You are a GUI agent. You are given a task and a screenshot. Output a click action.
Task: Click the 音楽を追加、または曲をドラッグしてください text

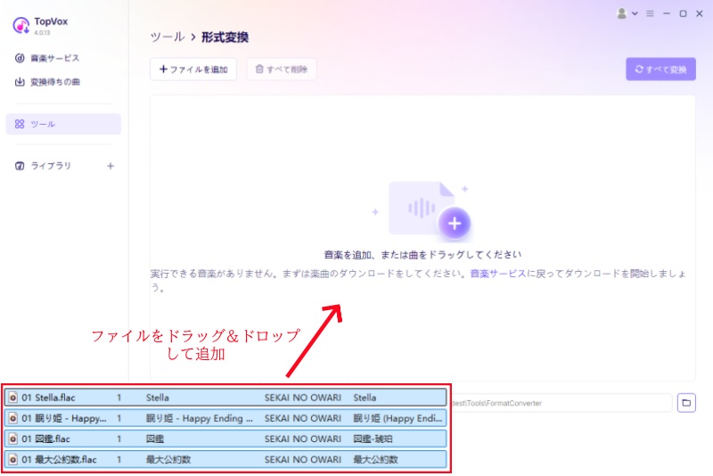(422, 255)
